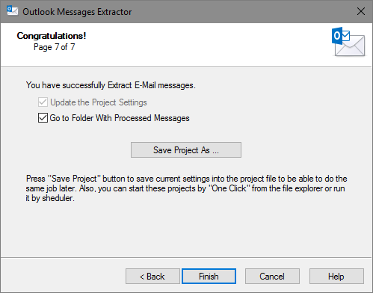Image resolution: width=373 pixels, height=293 pixels.
Task: Click 'Press "Save Project" button' instruction text
Action: (75, 179)
